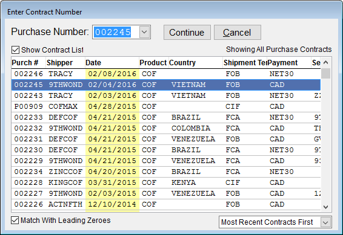
Task: Select contract row P00909 COFMAX
Action: (166, 106)
